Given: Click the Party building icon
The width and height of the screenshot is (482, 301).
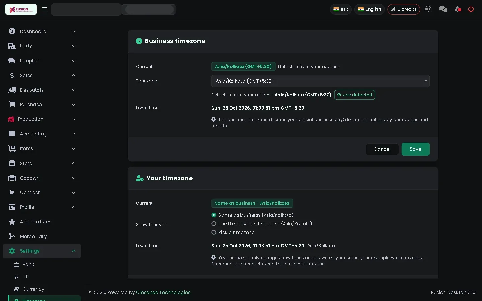Looking at the screenshot, I should [12, 46].
